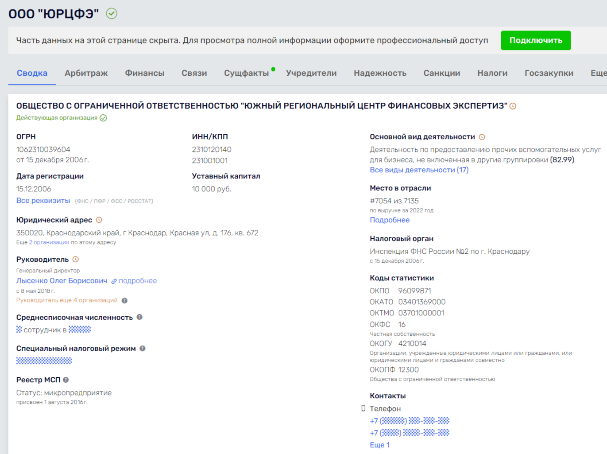This screenshot has height=454, width=607.
Task: Click help icon beside Реестр МСП
Action: (66, 380)
